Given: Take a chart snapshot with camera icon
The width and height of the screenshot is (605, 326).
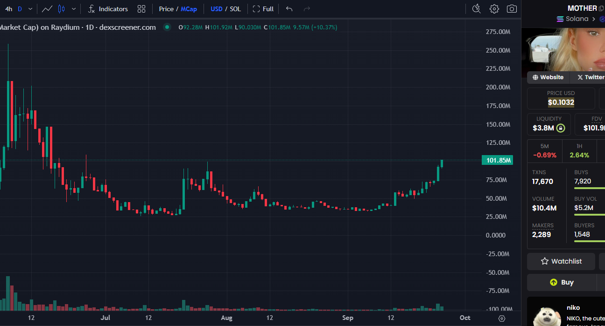Looking at the screenshot, I should pos(512,9).
